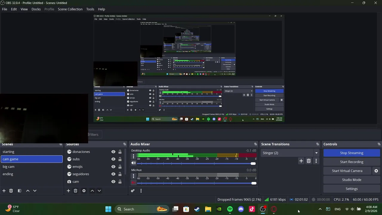Enable Studio Mode
The height and width of the screenshot is (215, 382).
(x=352, y=180)
